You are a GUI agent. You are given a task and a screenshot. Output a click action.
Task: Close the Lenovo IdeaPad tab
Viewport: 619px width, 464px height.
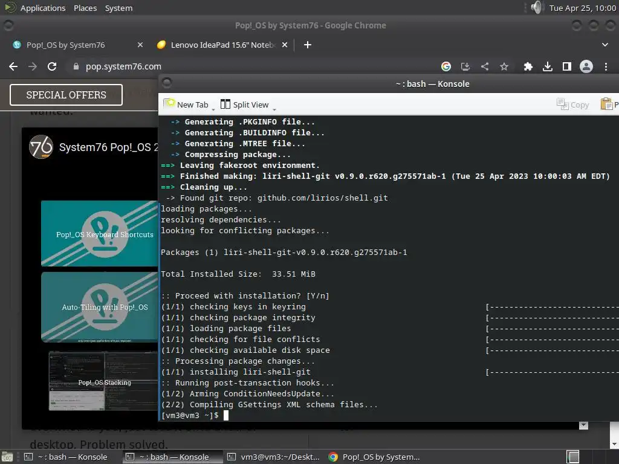point(285,45)
